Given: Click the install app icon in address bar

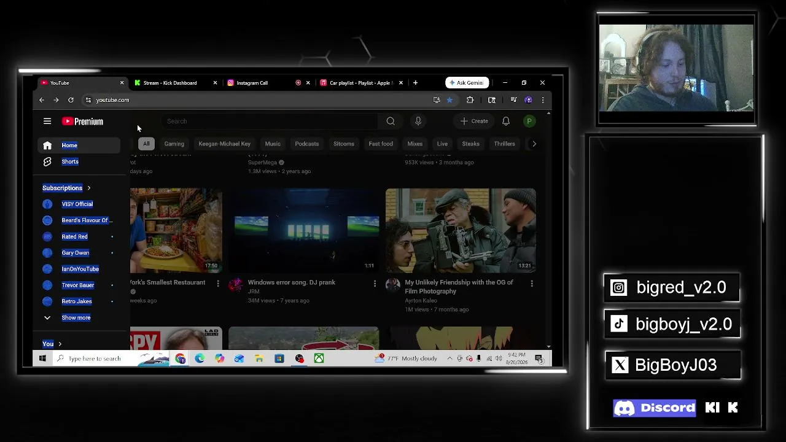Looking at the screenshot, I should point(437,99).
